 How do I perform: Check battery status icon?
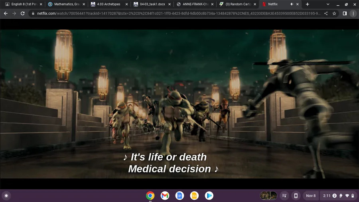(353, 196)
